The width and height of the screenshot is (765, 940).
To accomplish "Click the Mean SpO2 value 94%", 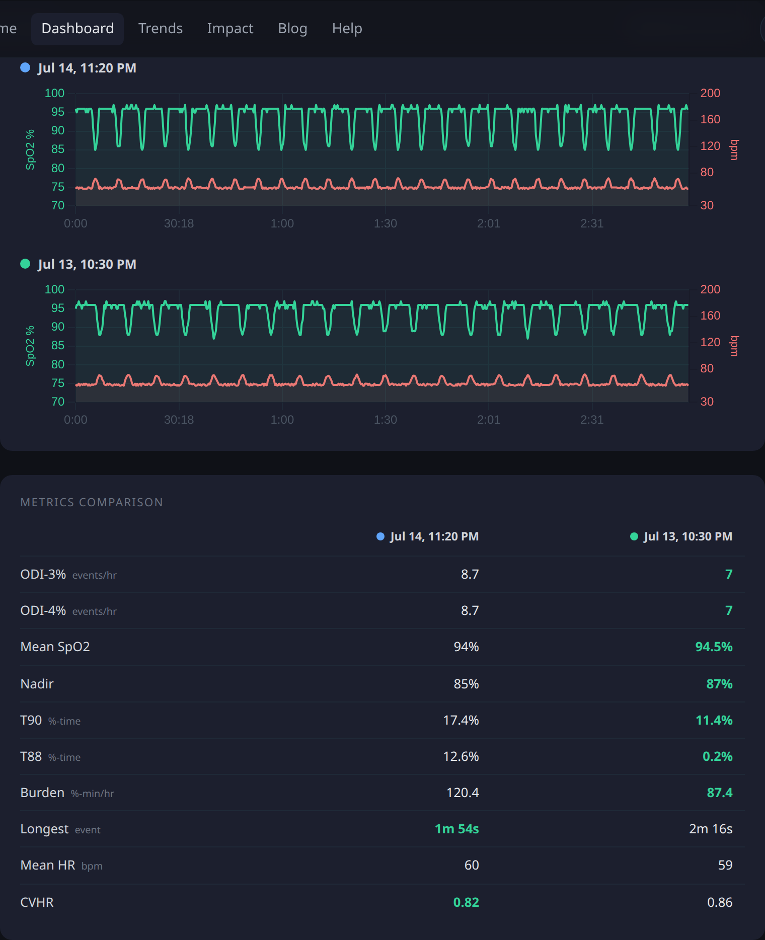I will (466, 647).
